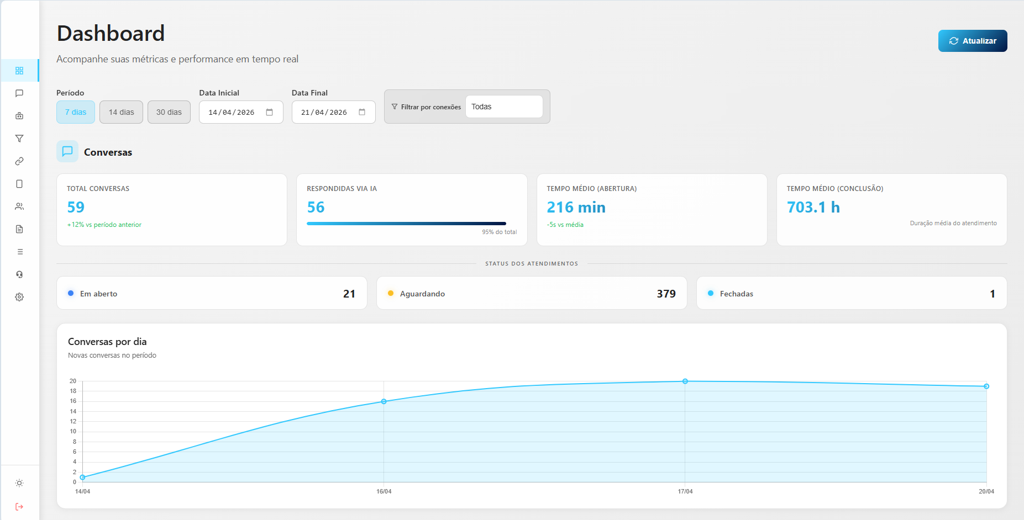
Task: Click the Conversas section chat icon
Action: pos(67,151)
